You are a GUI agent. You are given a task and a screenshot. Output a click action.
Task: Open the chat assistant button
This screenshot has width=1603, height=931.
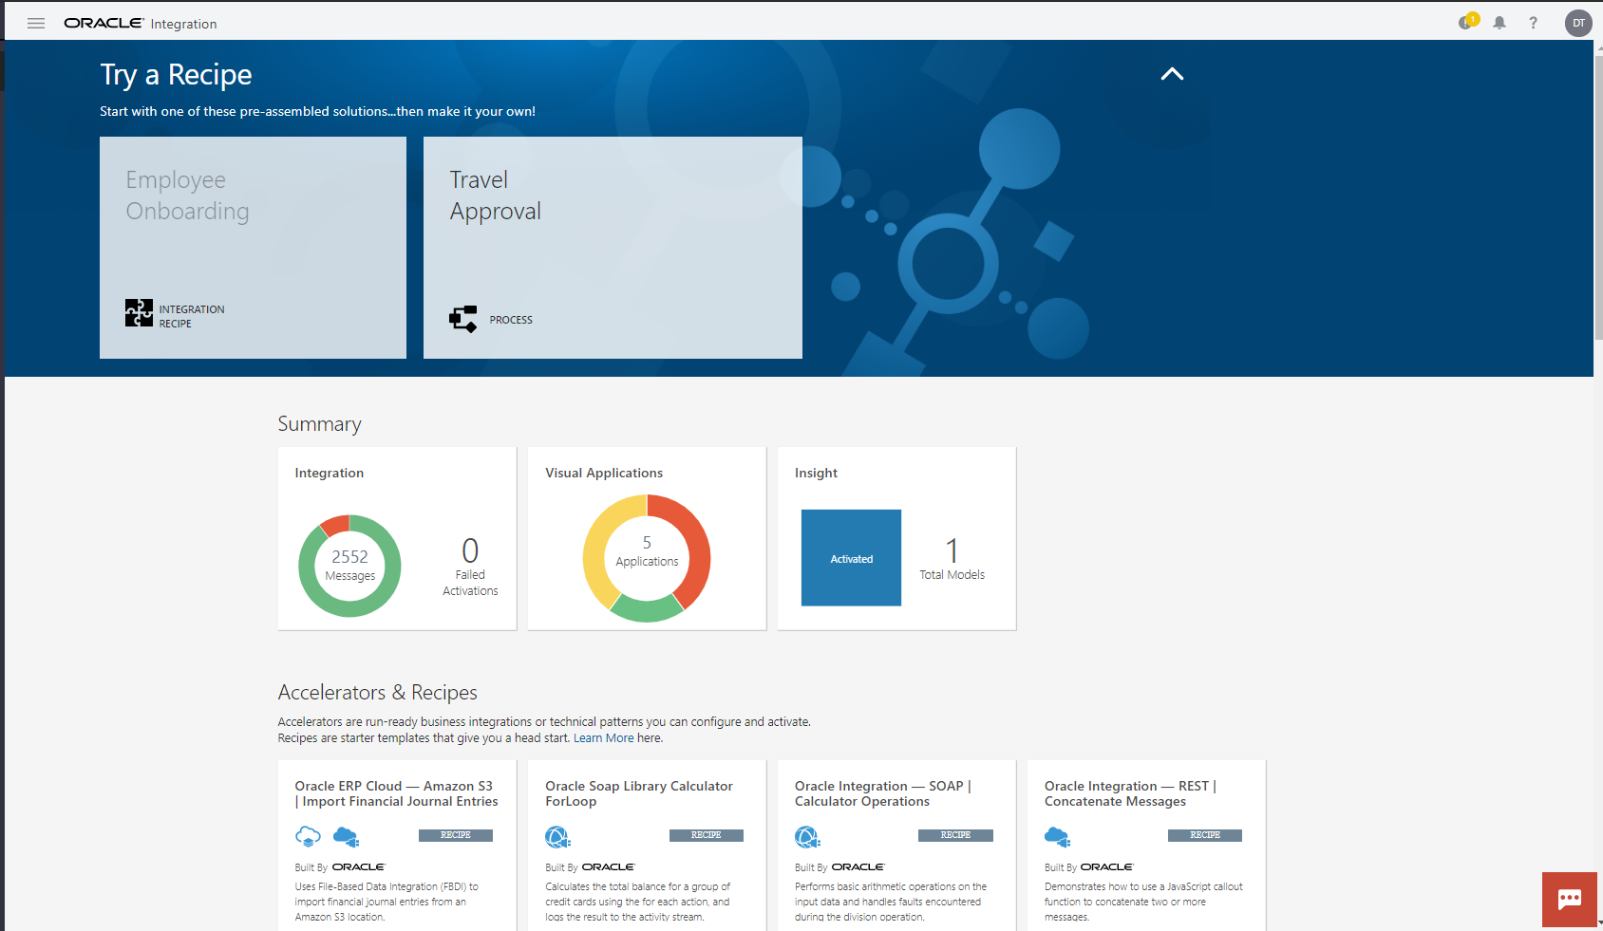1570,900
